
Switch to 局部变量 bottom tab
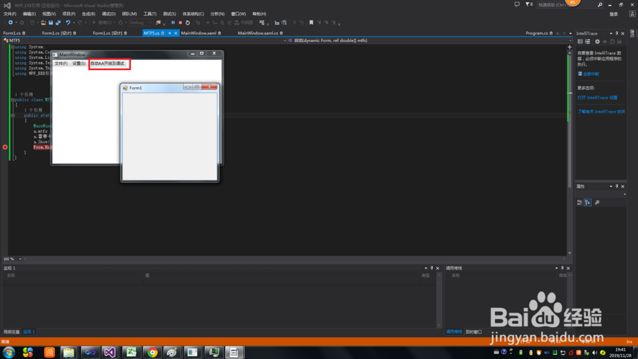pos(11,332)
